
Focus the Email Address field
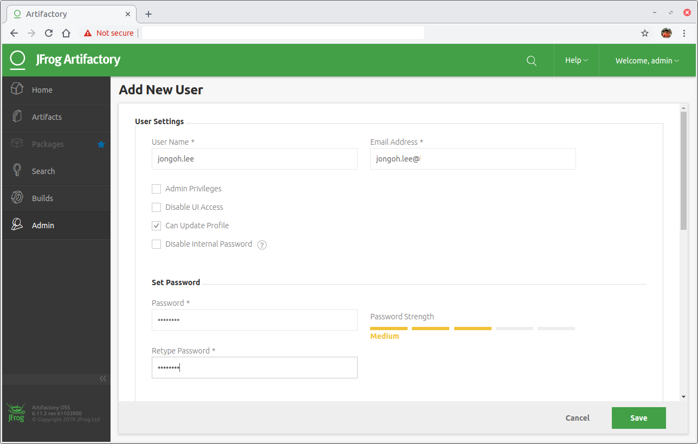pyautogui.click(x=473, y=159)
